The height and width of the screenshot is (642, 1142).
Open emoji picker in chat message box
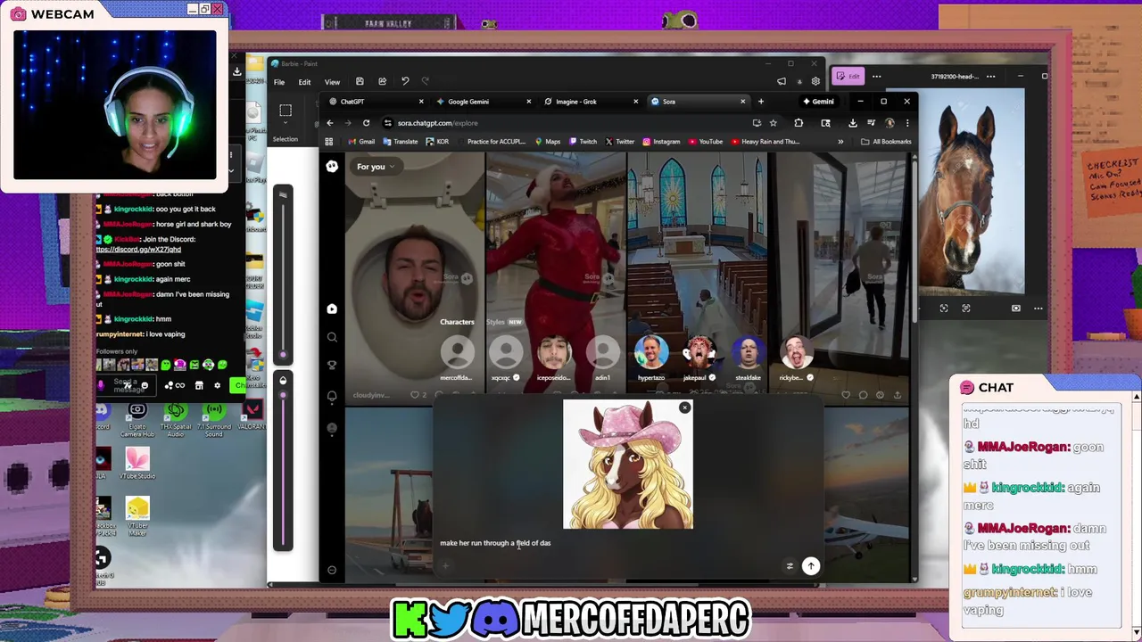[145, 385]
